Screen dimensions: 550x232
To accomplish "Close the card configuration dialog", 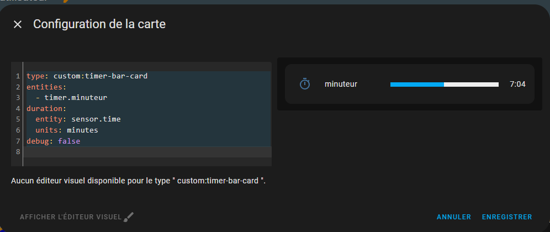I will point(18,24).
